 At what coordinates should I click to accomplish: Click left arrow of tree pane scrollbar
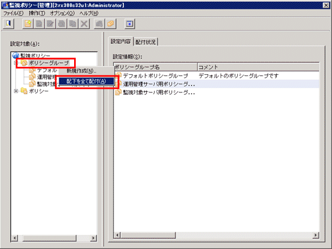click(x=15, y=238)
